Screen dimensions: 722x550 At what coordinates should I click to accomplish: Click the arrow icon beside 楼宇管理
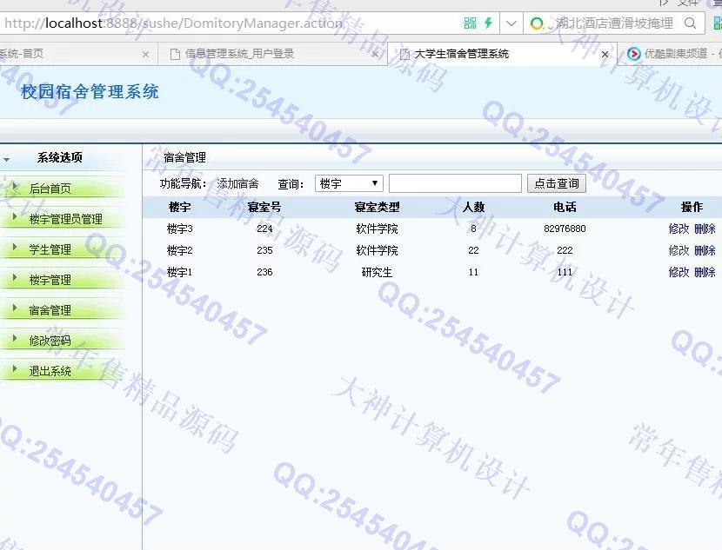[15, 277]
